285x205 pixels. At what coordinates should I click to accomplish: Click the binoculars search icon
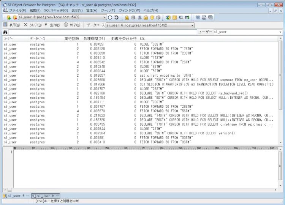[5, 32]
